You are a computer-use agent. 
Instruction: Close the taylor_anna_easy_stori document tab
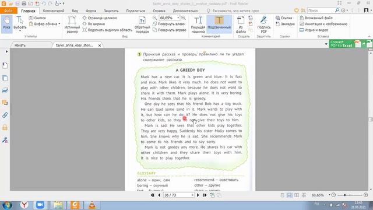[100, 45]
